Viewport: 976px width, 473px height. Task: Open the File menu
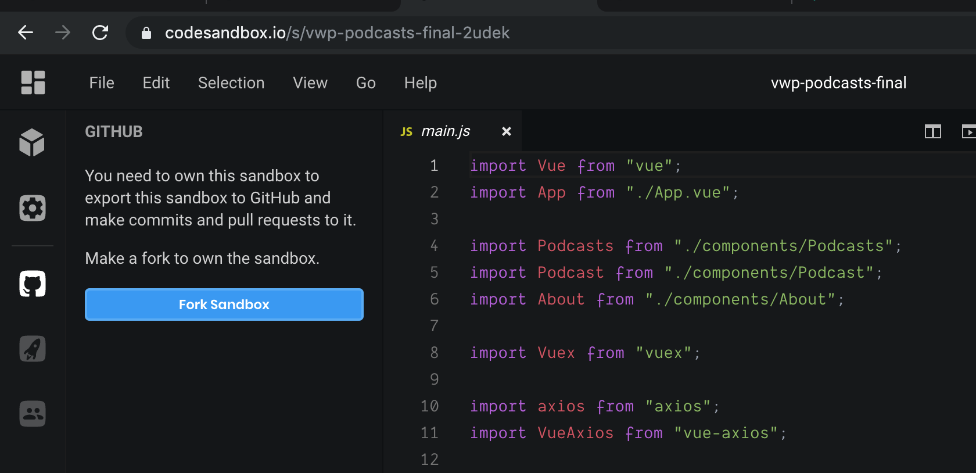tap(102, 83)
